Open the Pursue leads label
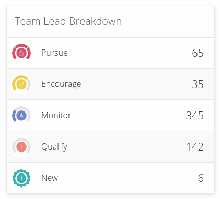 tap(54, 53)
